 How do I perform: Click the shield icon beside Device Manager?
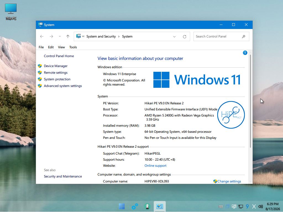click(40, 66)
